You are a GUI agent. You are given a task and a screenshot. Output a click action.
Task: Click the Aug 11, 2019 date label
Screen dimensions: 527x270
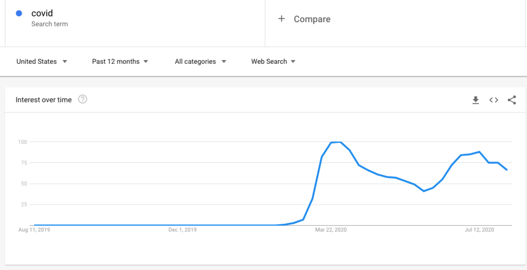tap(34, 230)
